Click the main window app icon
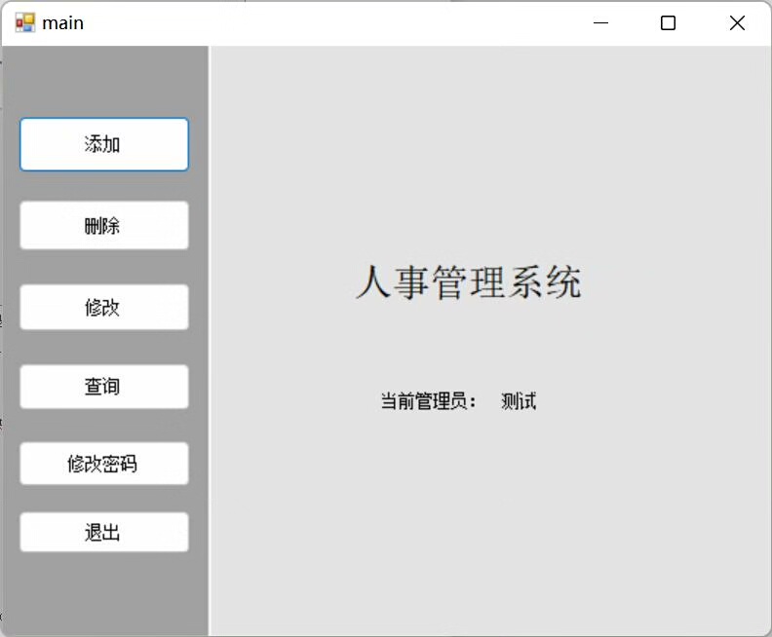Viewport: 772px width, 637px height. click(x=24, y=22)
